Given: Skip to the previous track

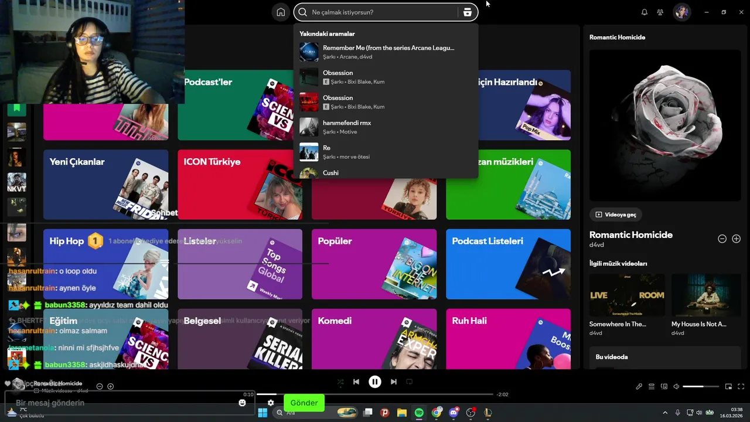Looking at the screenshot, I should point(356,382).
